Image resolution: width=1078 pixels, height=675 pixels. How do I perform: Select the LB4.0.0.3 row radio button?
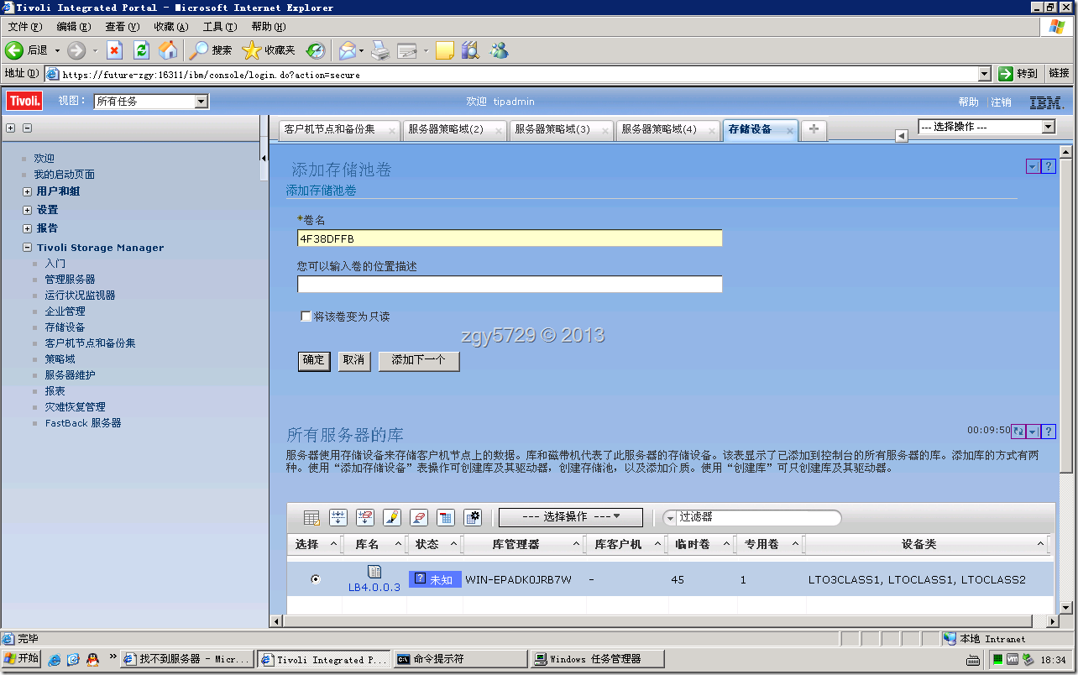tap(315, 579)
